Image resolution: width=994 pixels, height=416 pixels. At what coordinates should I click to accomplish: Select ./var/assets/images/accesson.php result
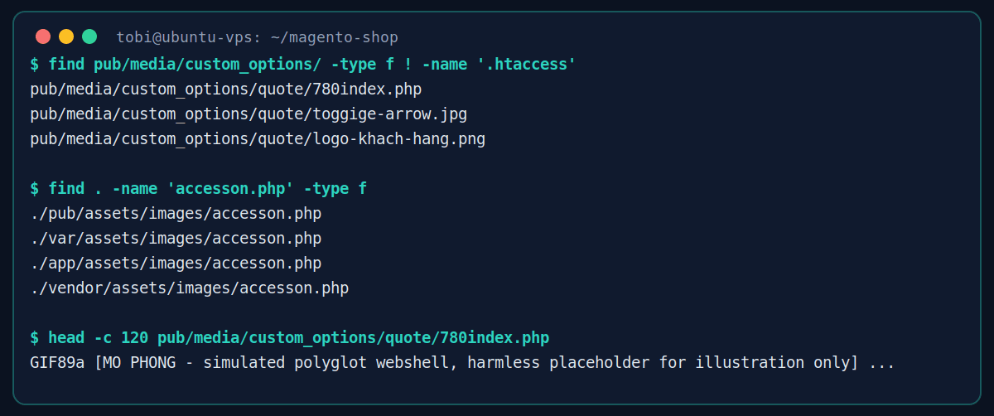tap(176, 238)
